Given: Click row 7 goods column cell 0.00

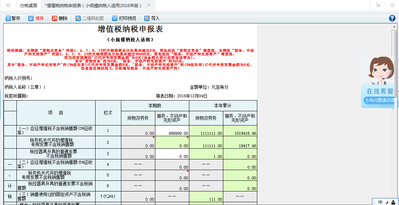Looking at the screenshot, I should [138, 197].
